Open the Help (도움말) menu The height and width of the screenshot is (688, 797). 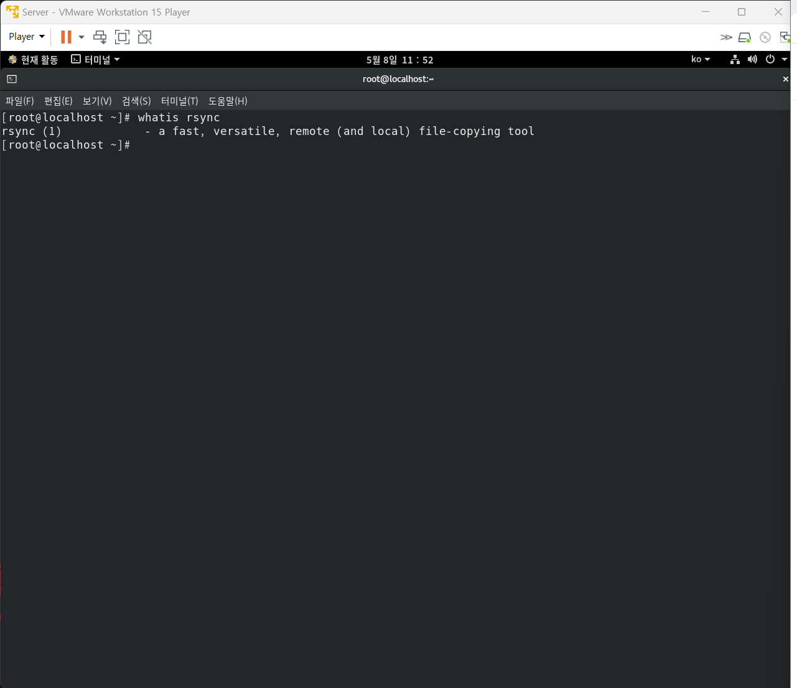pyautogui.click(x=228, y=101)
